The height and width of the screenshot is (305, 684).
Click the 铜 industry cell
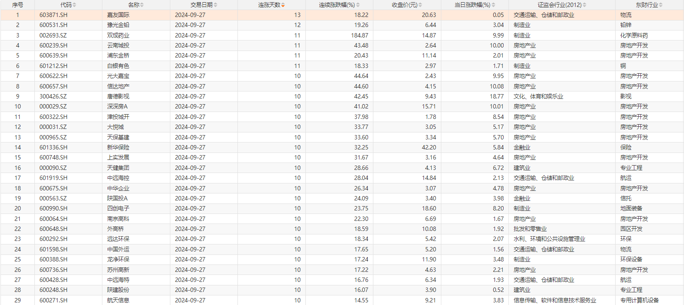click(623, 66)
